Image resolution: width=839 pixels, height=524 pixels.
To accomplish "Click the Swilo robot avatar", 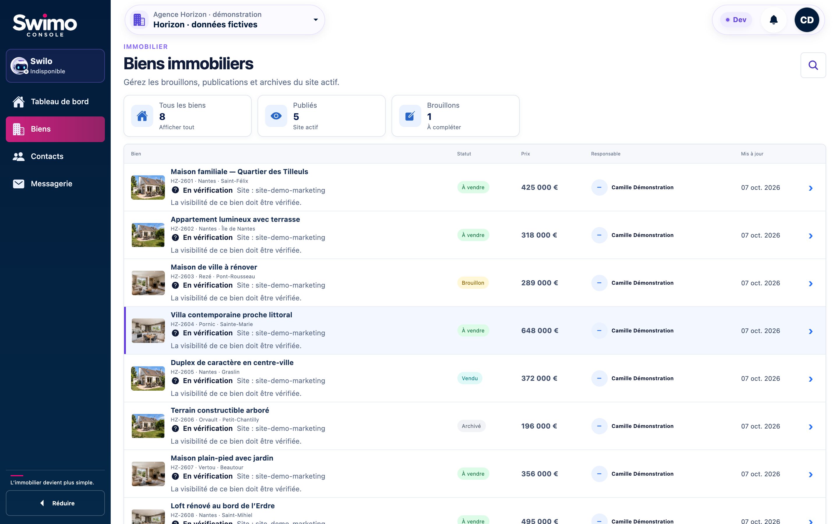I will pyautogui.click(x=20, y=66).
